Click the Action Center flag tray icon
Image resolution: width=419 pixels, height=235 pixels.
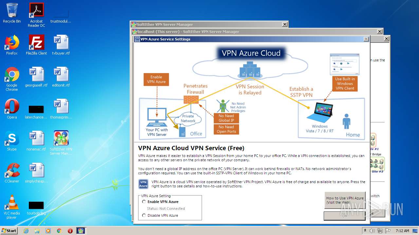[388, 230]
